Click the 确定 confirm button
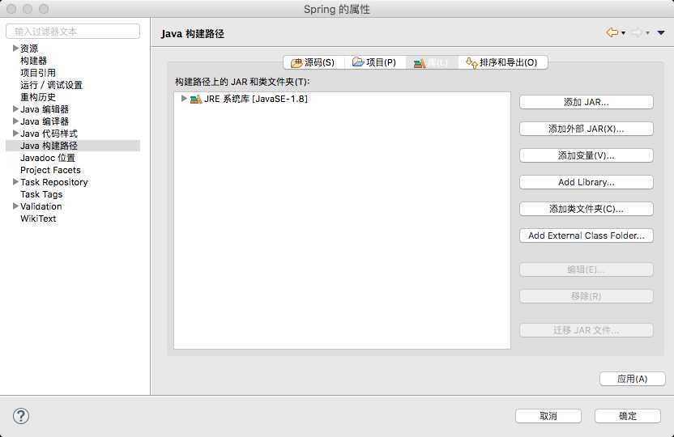This screenshot has width=674, height=437. (x=628, y=416)
